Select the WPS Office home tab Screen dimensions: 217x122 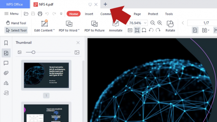tap(15, 4)
